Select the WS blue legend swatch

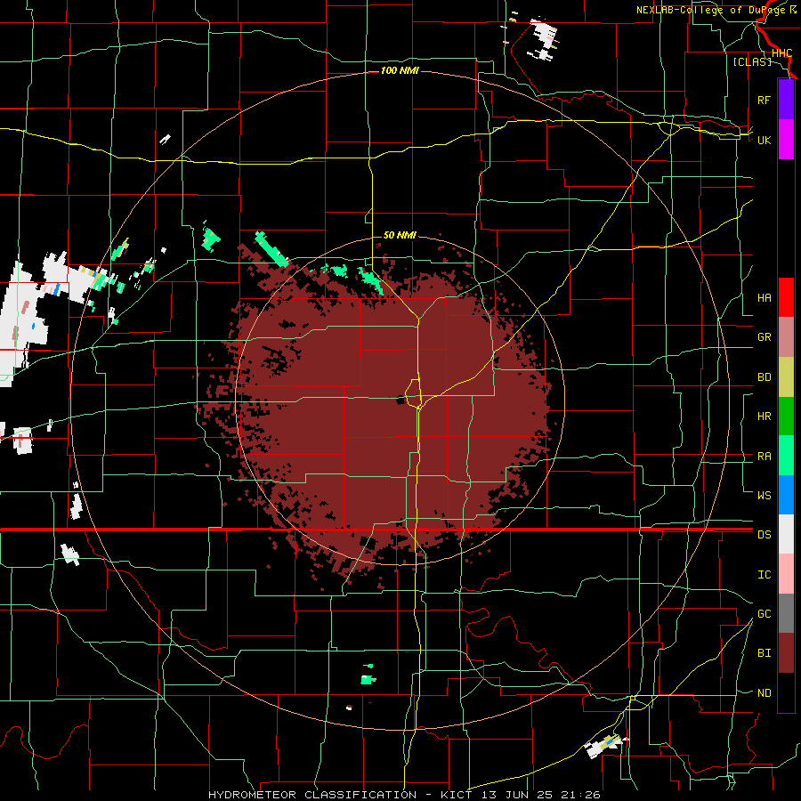point(786,495)
